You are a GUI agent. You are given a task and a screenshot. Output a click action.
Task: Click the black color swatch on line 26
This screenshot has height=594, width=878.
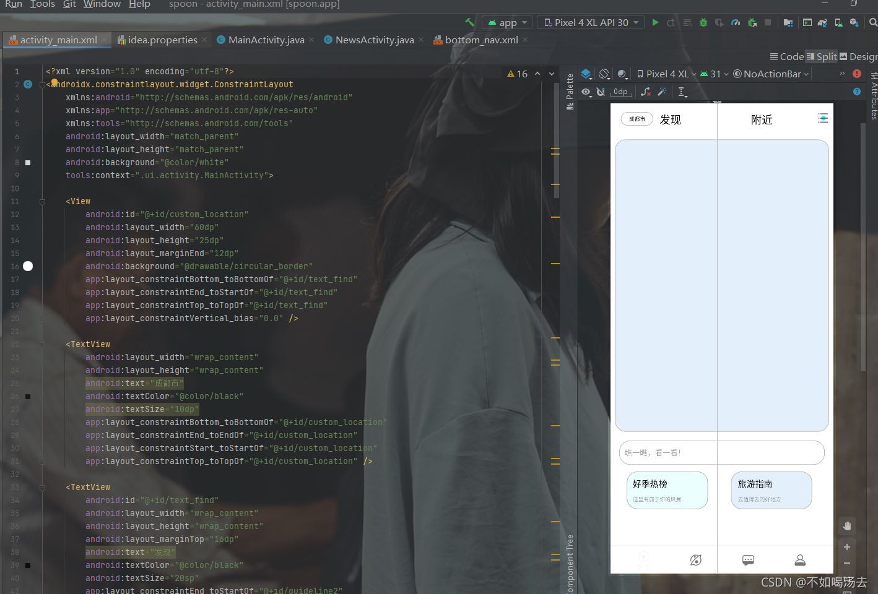(x=28, y=397)
